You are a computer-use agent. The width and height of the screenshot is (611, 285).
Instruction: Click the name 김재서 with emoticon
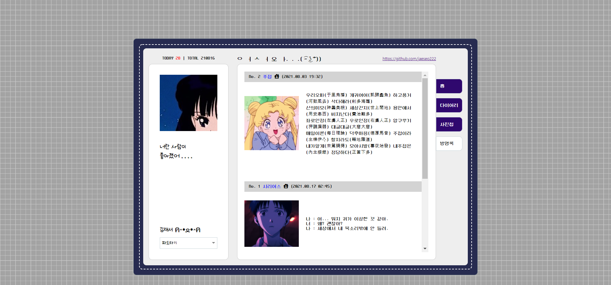[x=180, y=230]
